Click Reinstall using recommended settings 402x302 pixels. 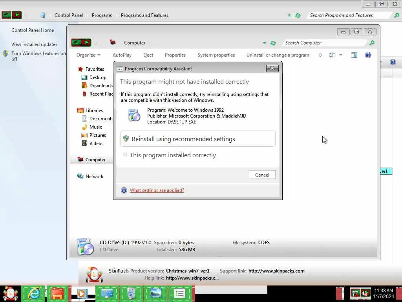click(198, 139)
